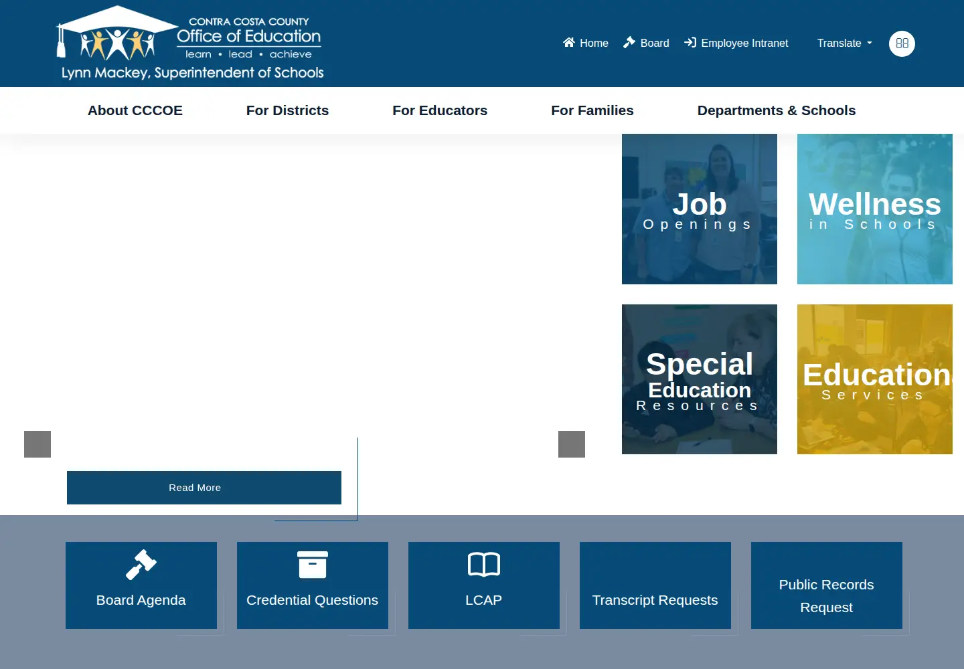Click the next slide gray button
The width and height of the screenshot is (964, 669).
572,444
